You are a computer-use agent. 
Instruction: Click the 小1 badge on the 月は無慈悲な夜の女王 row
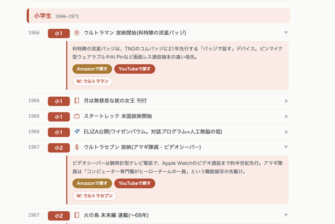(x=59, y=101)
